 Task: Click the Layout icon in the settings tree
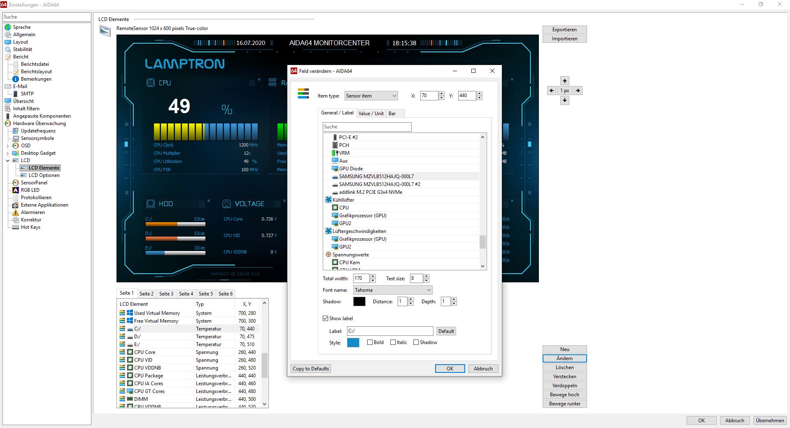pyautogui.click(x=8, y=42)
